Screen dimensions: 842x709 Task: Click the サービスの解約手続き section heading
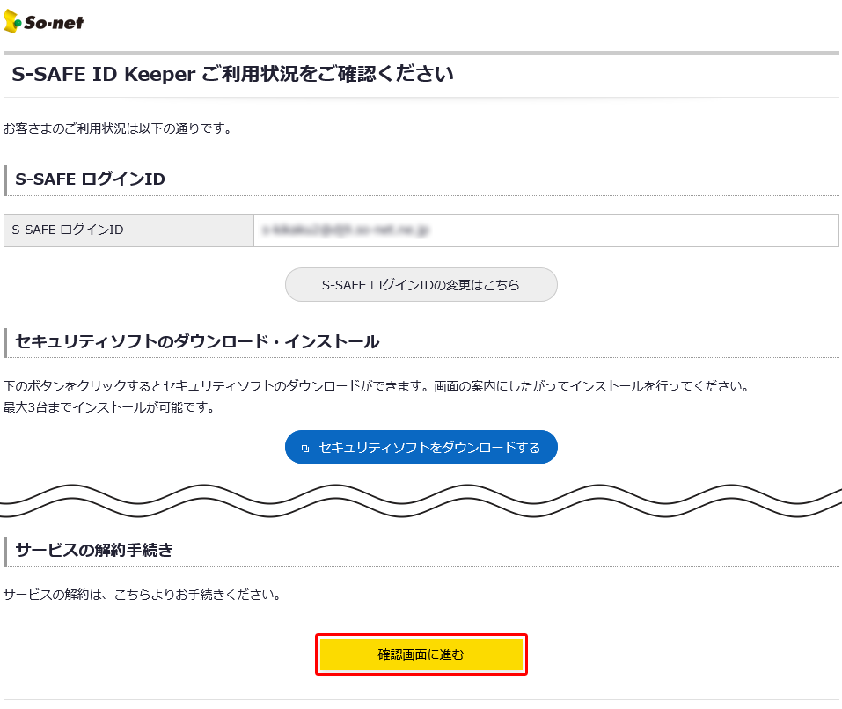coord(94,551)
